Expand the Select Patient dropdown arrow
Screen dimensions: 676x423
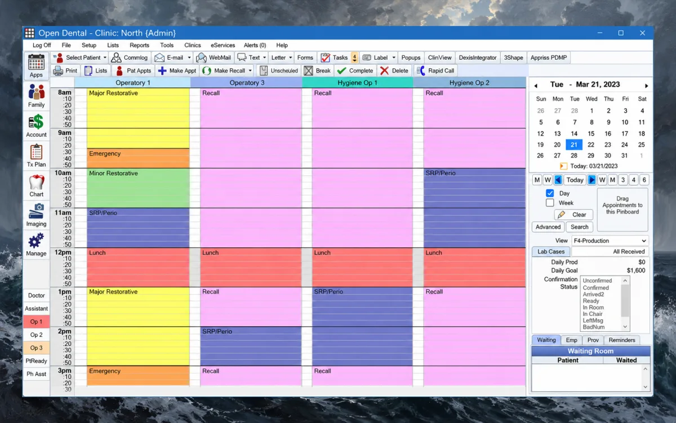105,57
